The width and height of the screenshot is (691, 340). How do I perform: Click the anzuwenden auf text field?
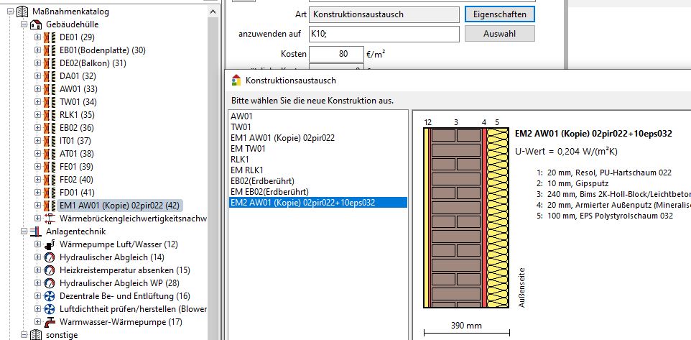tap(383, 35)
